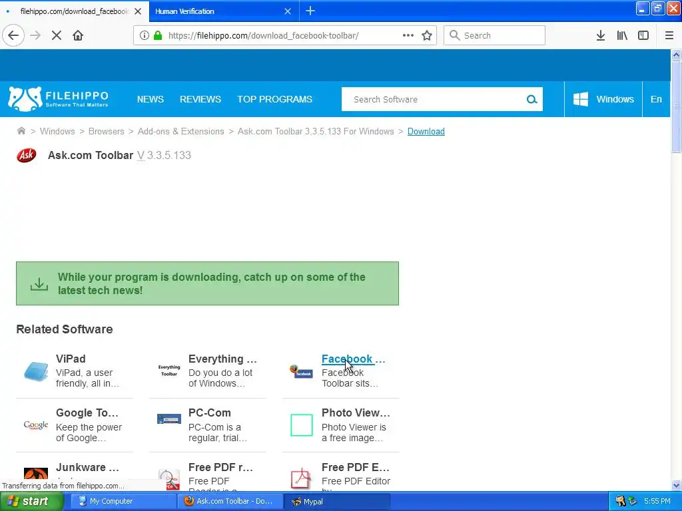682x511 pixels.
Task: Click the download icon in the green banner
Action: [x=39, y=283]
